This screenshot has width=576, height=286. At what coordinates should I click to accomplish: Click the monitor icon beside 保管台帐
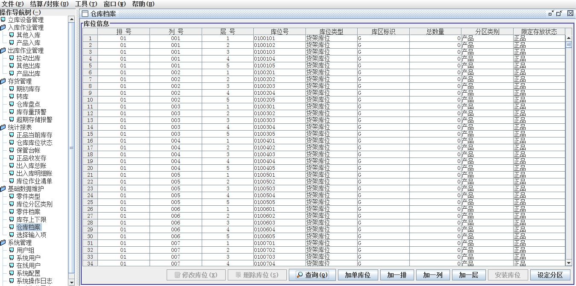pos(12,150)
